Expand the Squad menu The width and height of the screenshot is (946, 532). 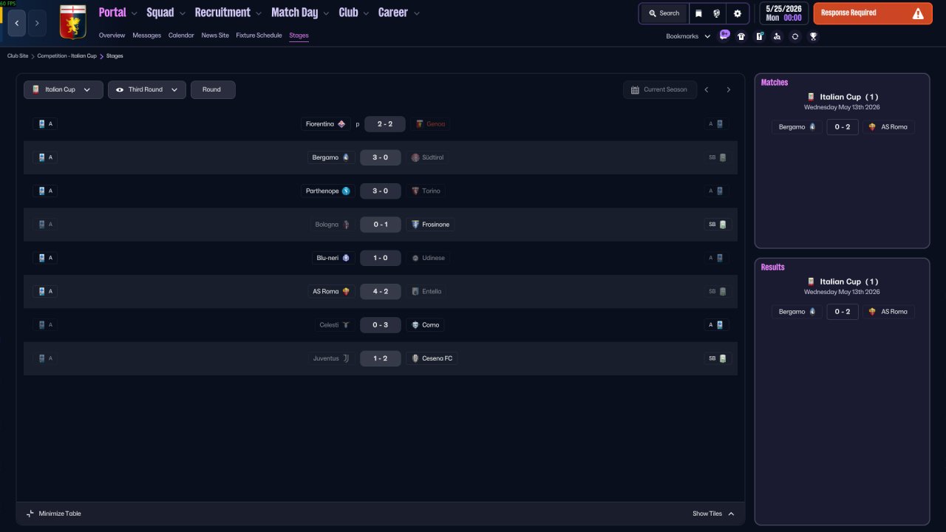(x=166, y=13)
